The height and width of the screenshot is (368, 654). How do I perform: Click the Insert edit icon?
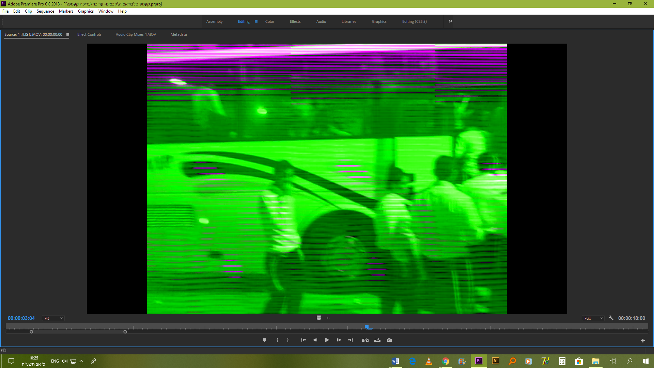(x=365, y=340)
